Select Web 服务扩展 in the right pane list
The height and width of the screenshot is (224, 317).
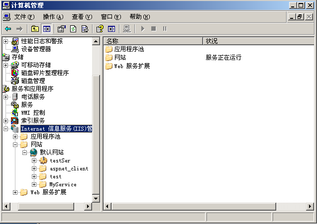coord(132,66)
